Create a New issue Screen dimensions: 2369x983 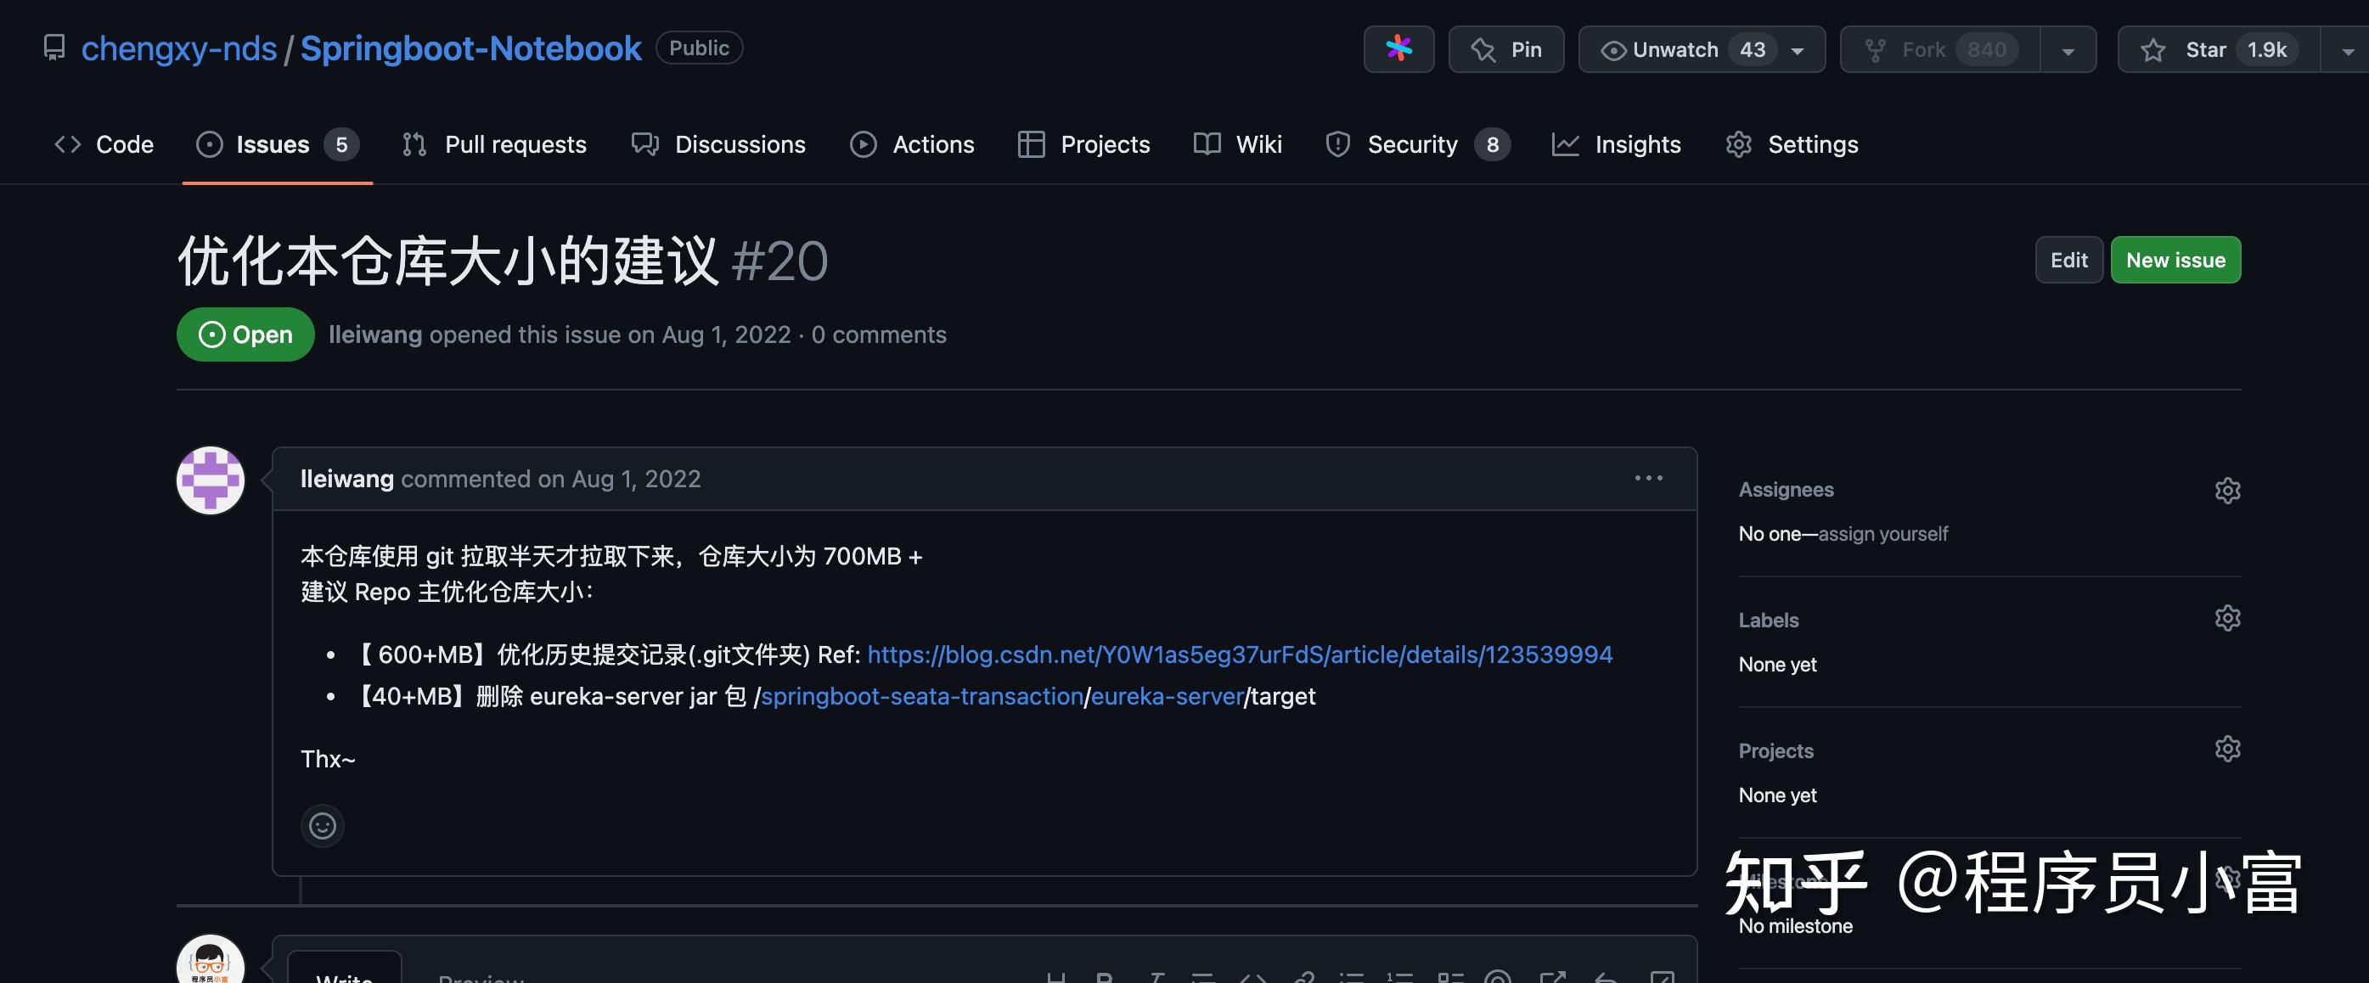point(2175,259)
